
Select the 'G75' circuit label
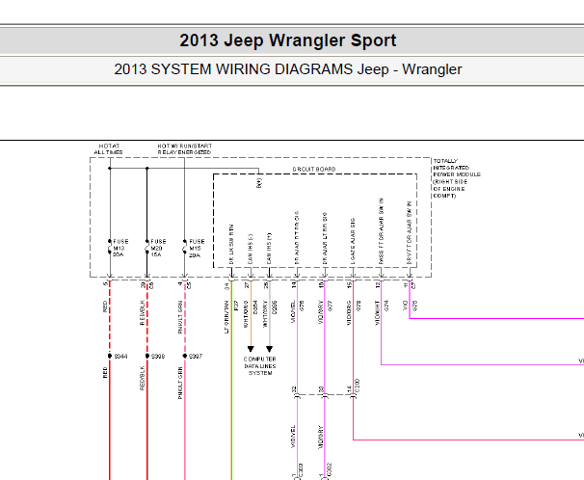415,307
